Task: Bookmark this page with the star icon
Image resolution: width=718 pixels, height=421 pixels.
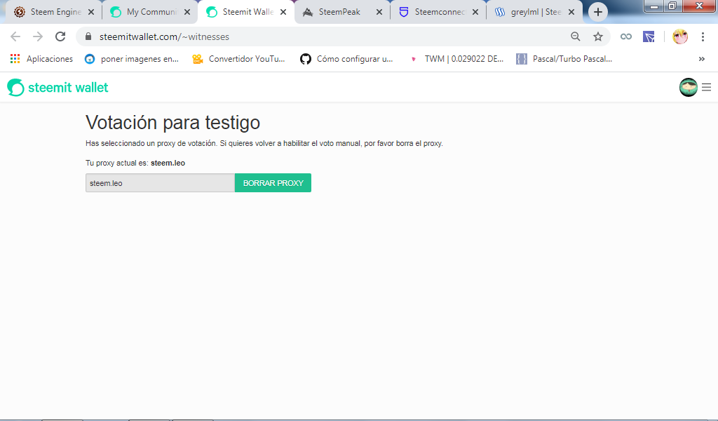Action: coord(597,36)
